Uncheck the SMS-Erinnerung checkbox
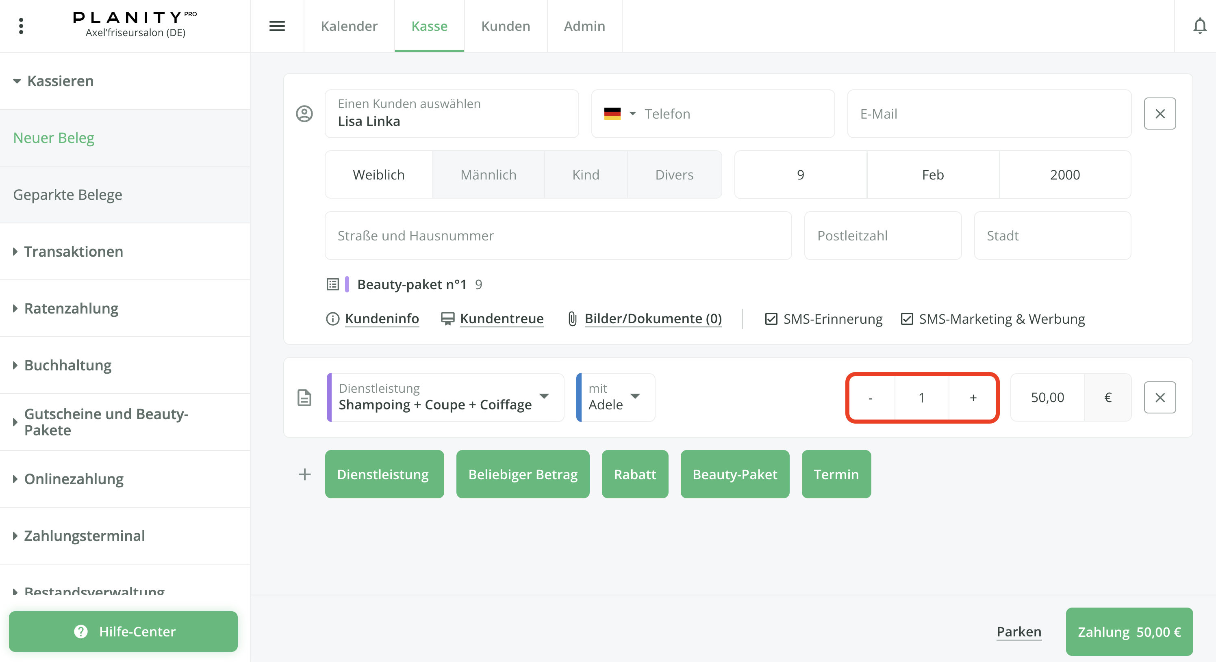The image size is (1216, 662). click(x=771, y=319)
